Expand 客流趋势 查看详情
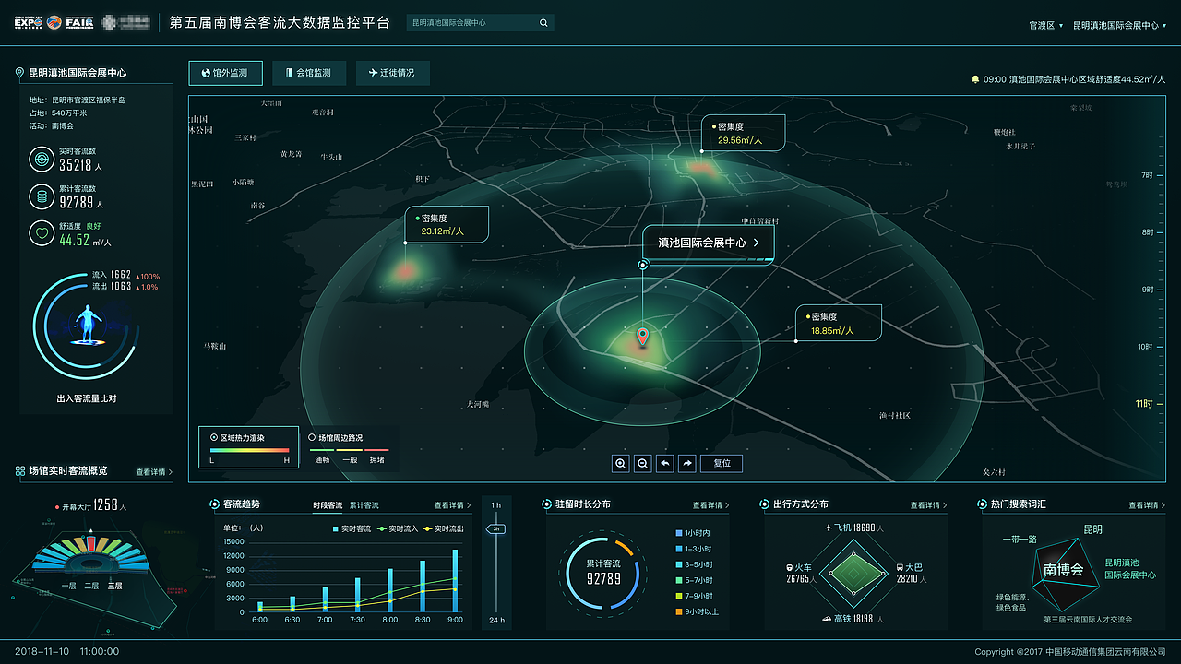The width and height of the screenshot is (1181, 664). pyautogui.click(x=452, y=505)
